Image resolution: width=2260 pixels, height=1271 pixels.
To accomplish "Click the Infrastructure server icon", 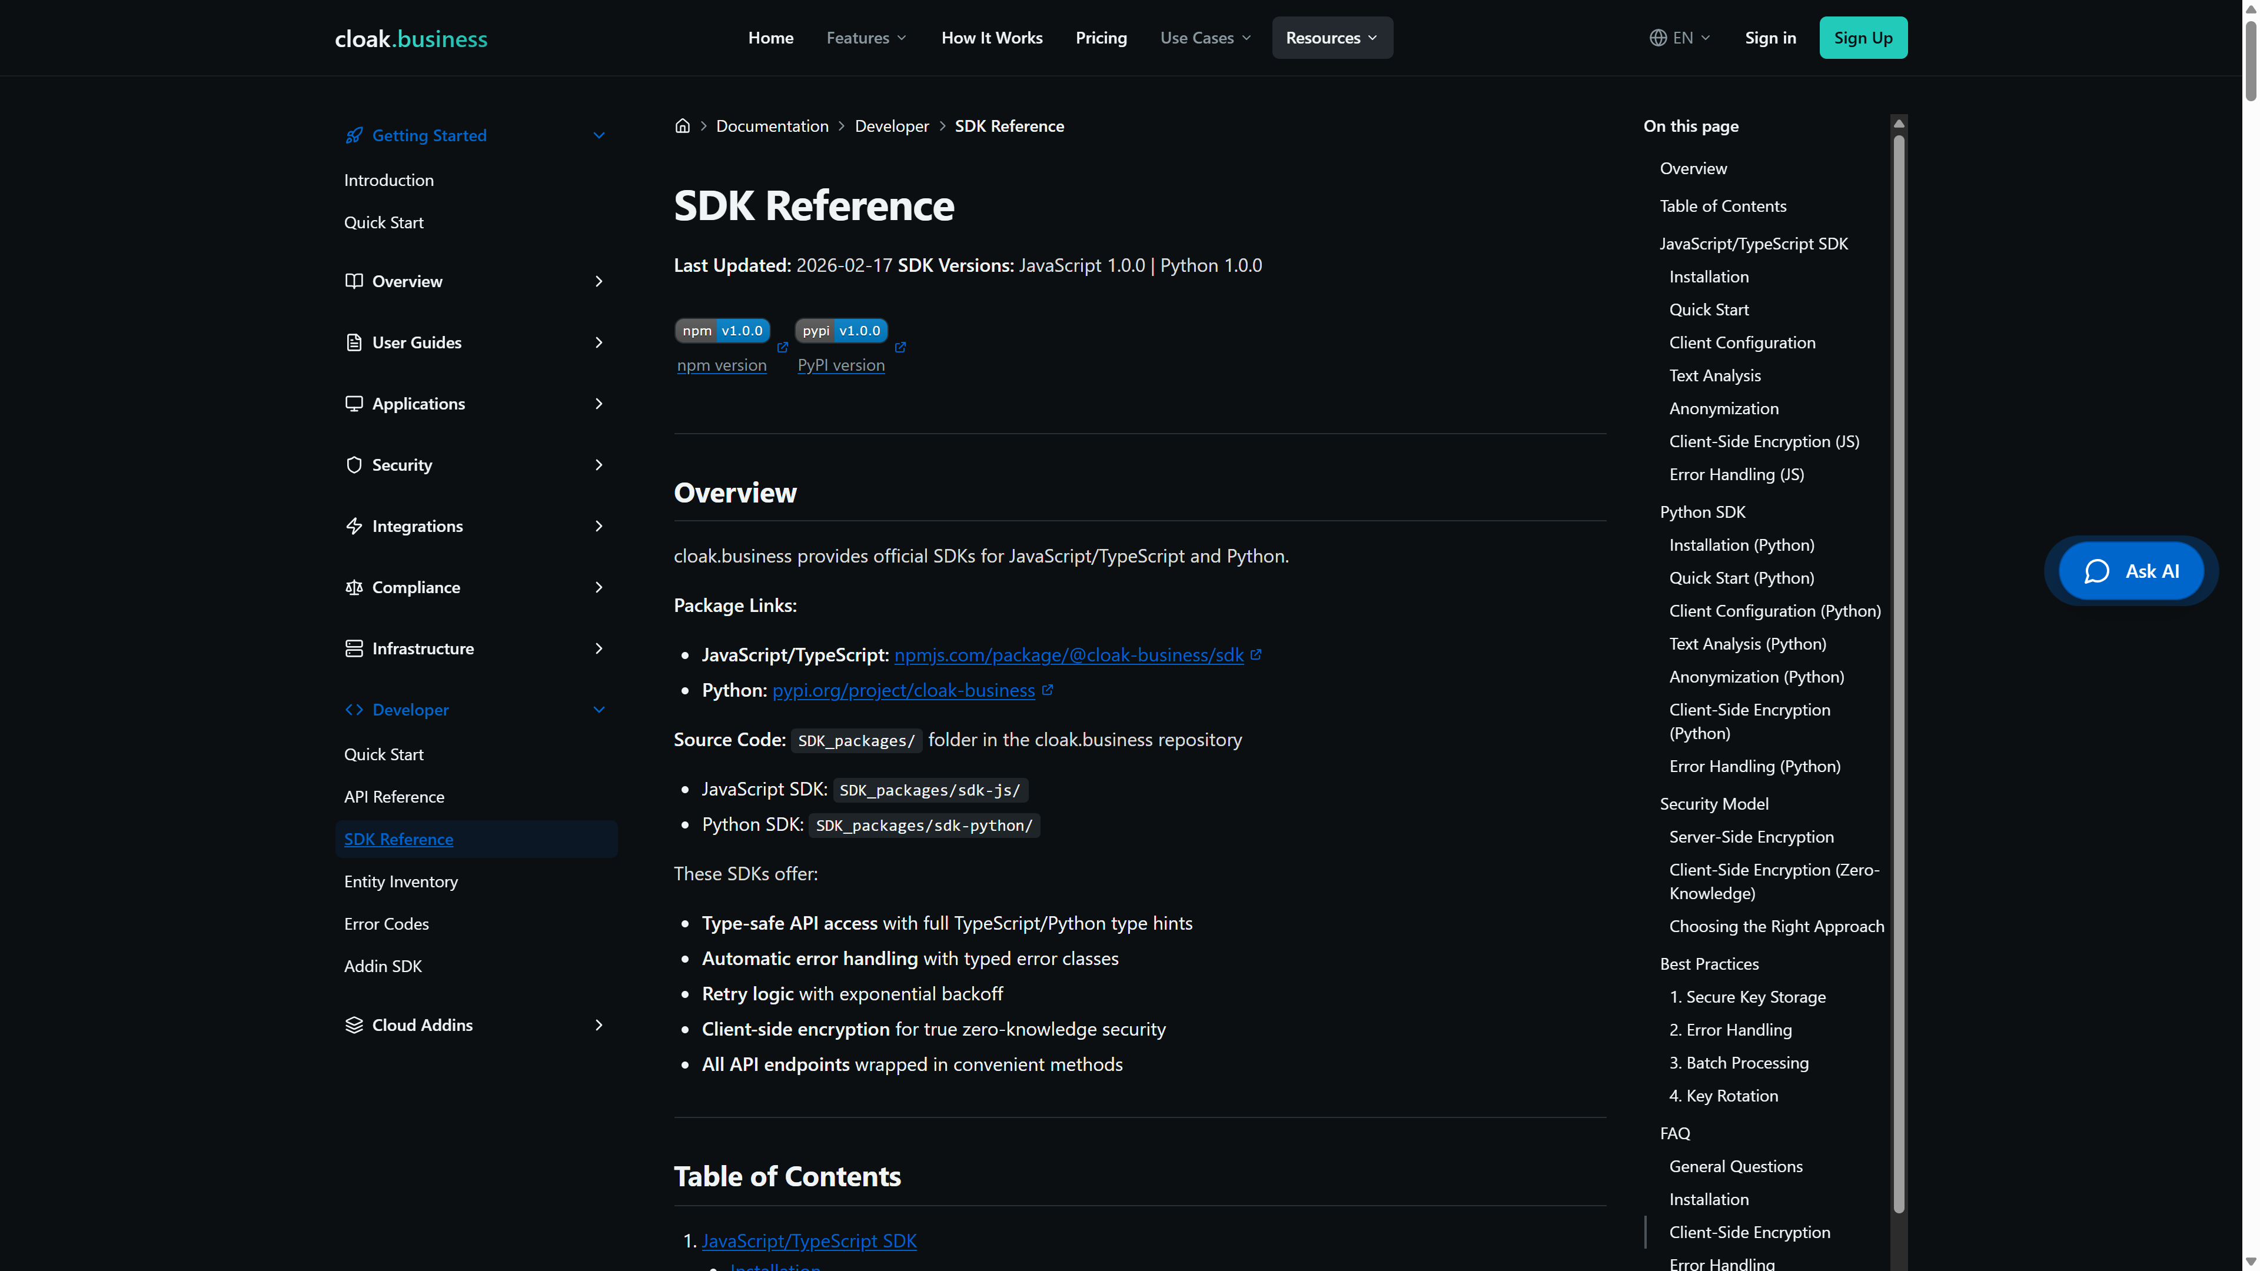I will tap(354, 648).
